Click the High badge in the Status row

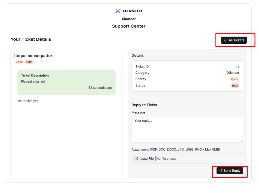[235, 86]
